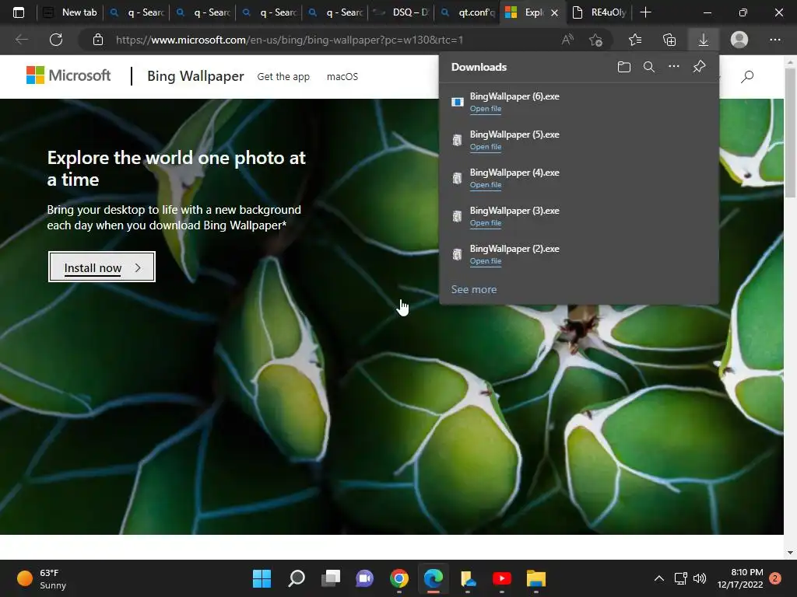Open the volume control in tray

point(700,578)
